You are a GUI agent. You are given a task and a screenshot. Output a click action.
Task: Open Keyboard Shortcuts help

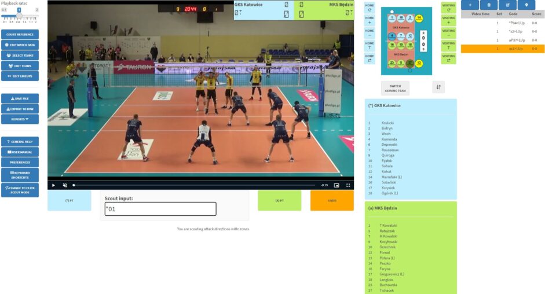coord(20,175)
